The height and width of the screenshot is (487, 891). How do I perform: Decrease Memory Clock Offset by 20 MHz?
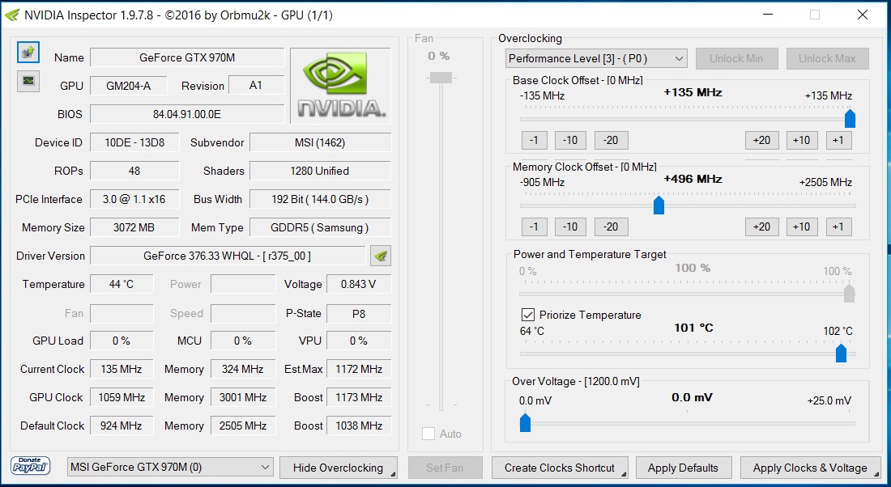click(611, 227)
